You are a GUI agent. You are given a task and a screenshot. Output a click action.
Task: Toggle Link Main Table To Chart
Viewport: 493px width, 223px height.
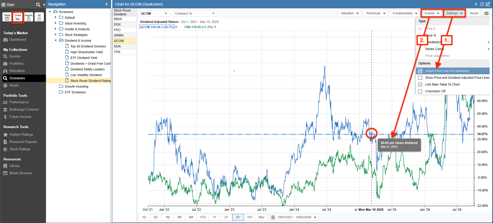click(x=420, y=85)
